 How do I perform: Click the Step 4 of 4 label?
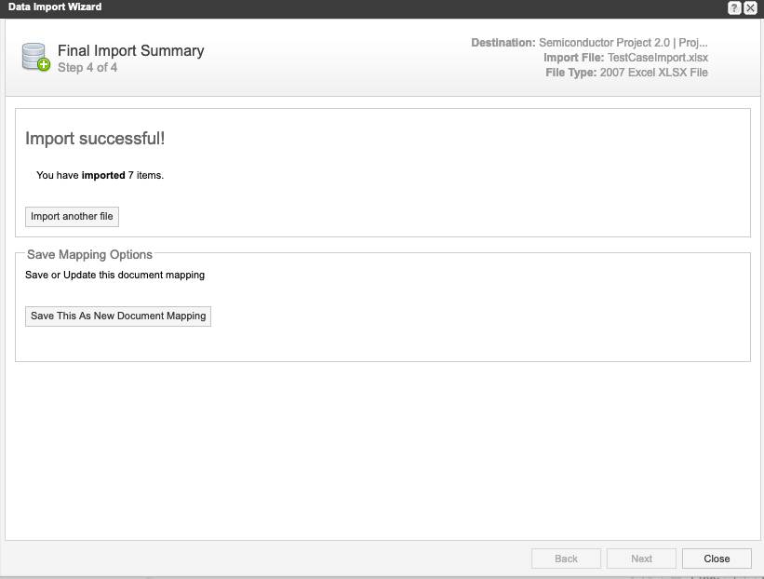[87, 68]
